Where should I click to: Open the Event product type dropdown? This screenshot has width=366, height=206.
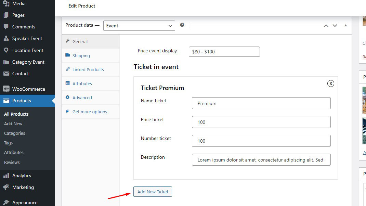139,25
